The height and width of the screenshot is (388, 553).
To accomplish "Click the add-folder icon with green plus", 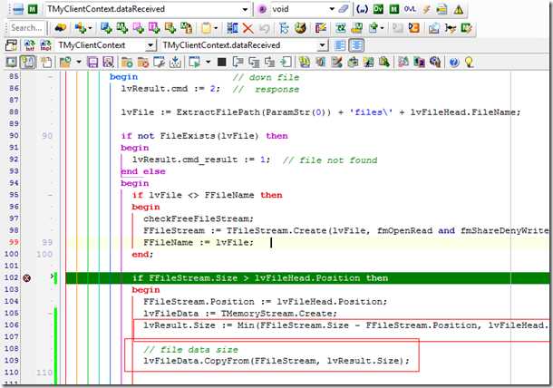I will tap(127, 63).
